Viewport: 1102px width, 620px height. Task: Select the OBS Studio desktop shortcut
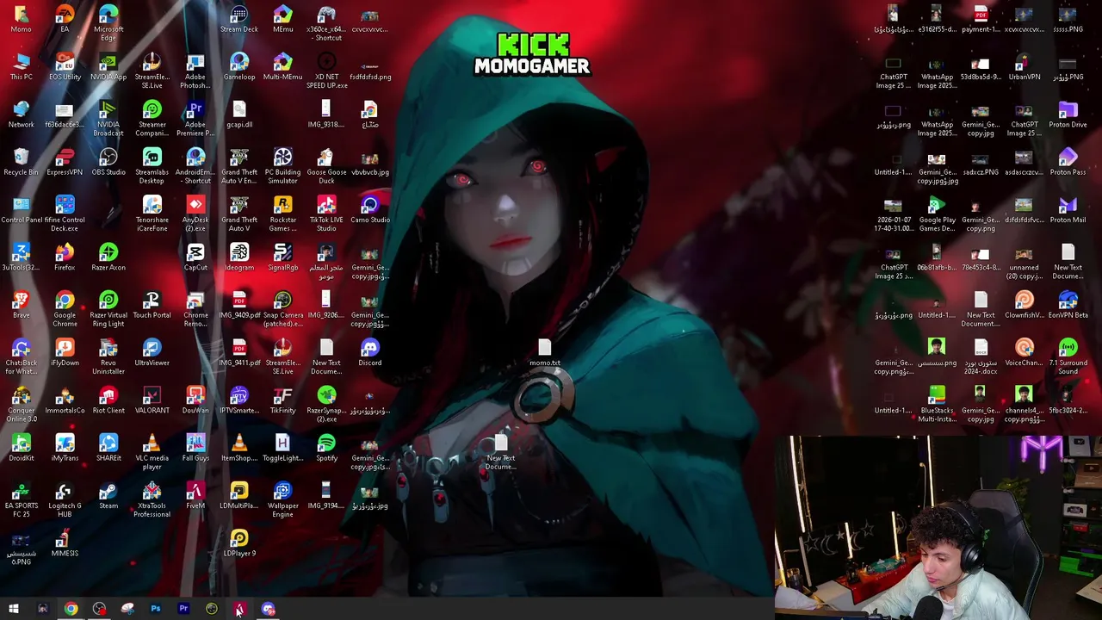coord(108,161)
